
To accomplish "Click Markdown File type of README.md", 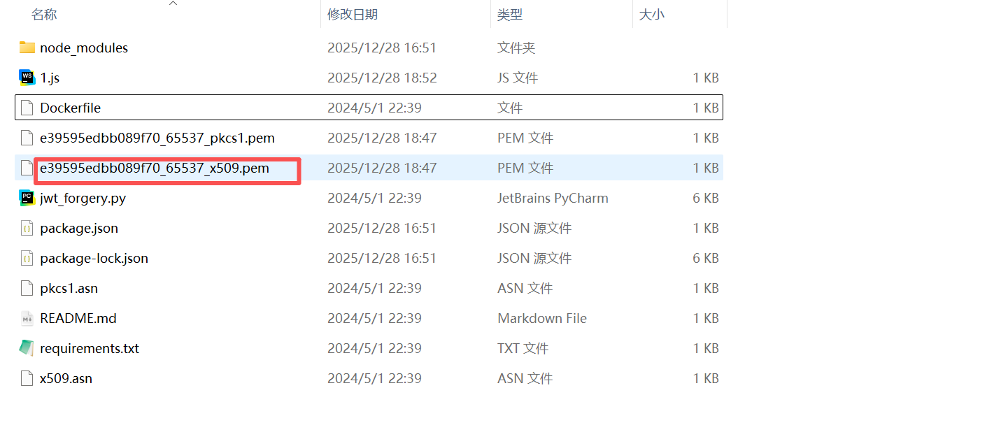I will click(542, 319).
